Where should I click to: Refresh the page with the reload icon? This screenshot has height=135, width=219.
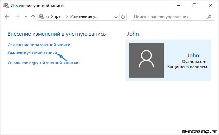click(123, 17)
